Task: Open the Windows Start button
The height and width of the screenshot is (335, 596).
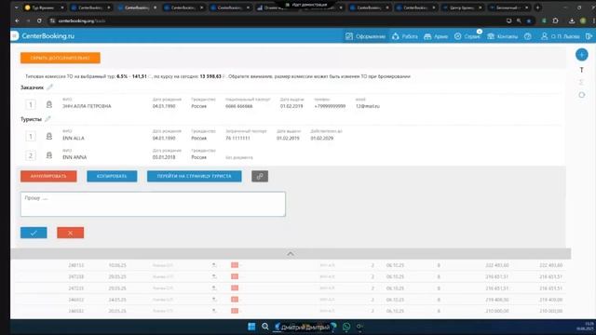Action: point(251,327)
